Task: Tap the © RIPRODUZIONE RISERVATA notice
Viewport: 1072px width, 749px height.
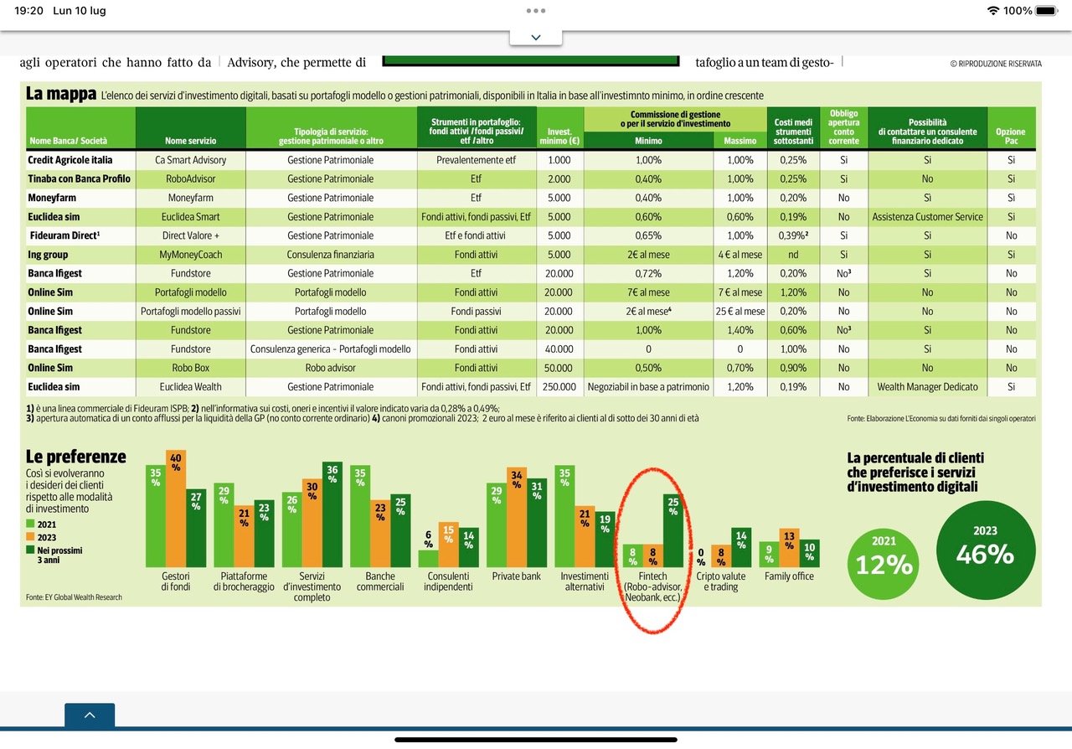Action: tap(996, 63)
